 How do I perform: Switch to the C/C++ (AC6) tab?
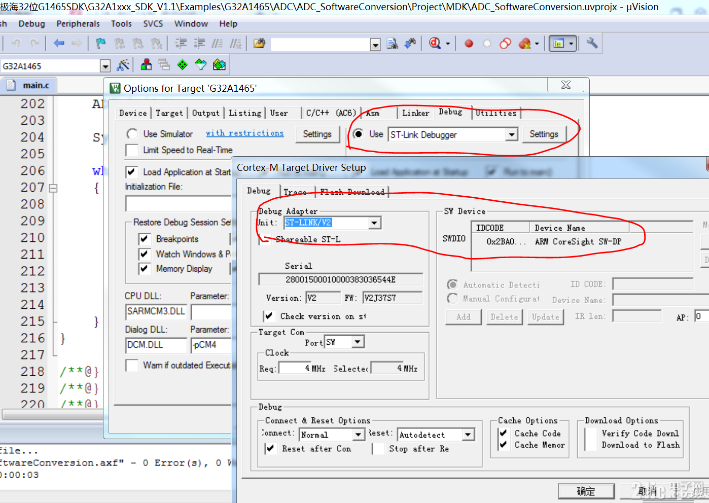coord(331,113)
